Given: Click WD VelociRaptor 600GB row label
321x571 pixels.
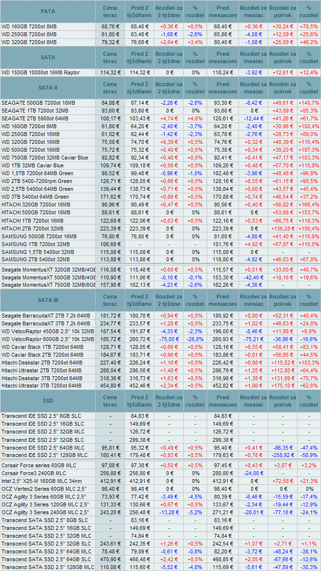Looking at the screenshot, I should pos(47,339).
